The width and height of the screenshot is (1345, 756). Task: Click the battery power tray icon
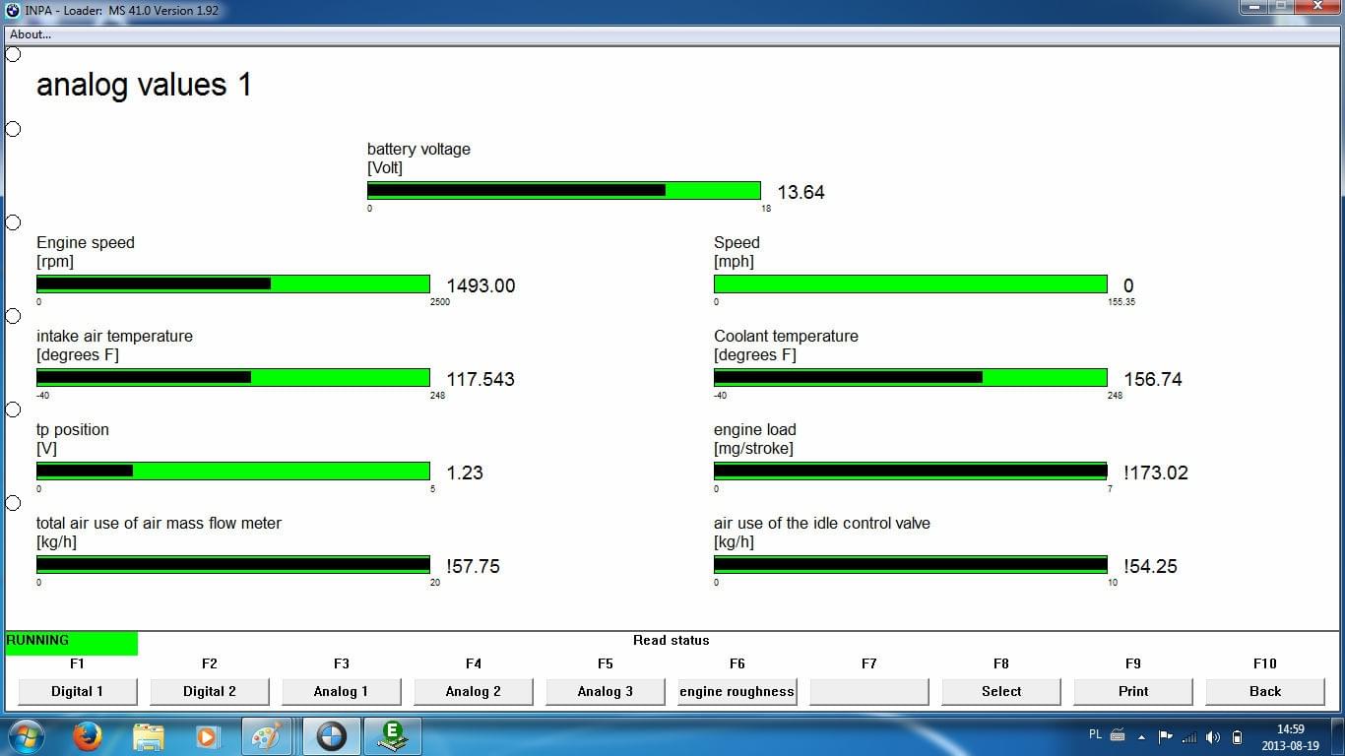pyautogui.click(x=1237, y=736)
